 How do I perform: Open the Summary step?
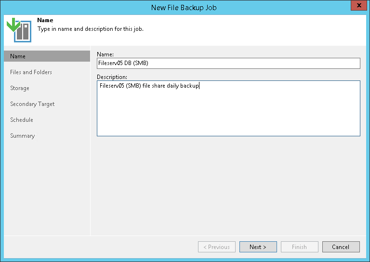tap(23, 136)
